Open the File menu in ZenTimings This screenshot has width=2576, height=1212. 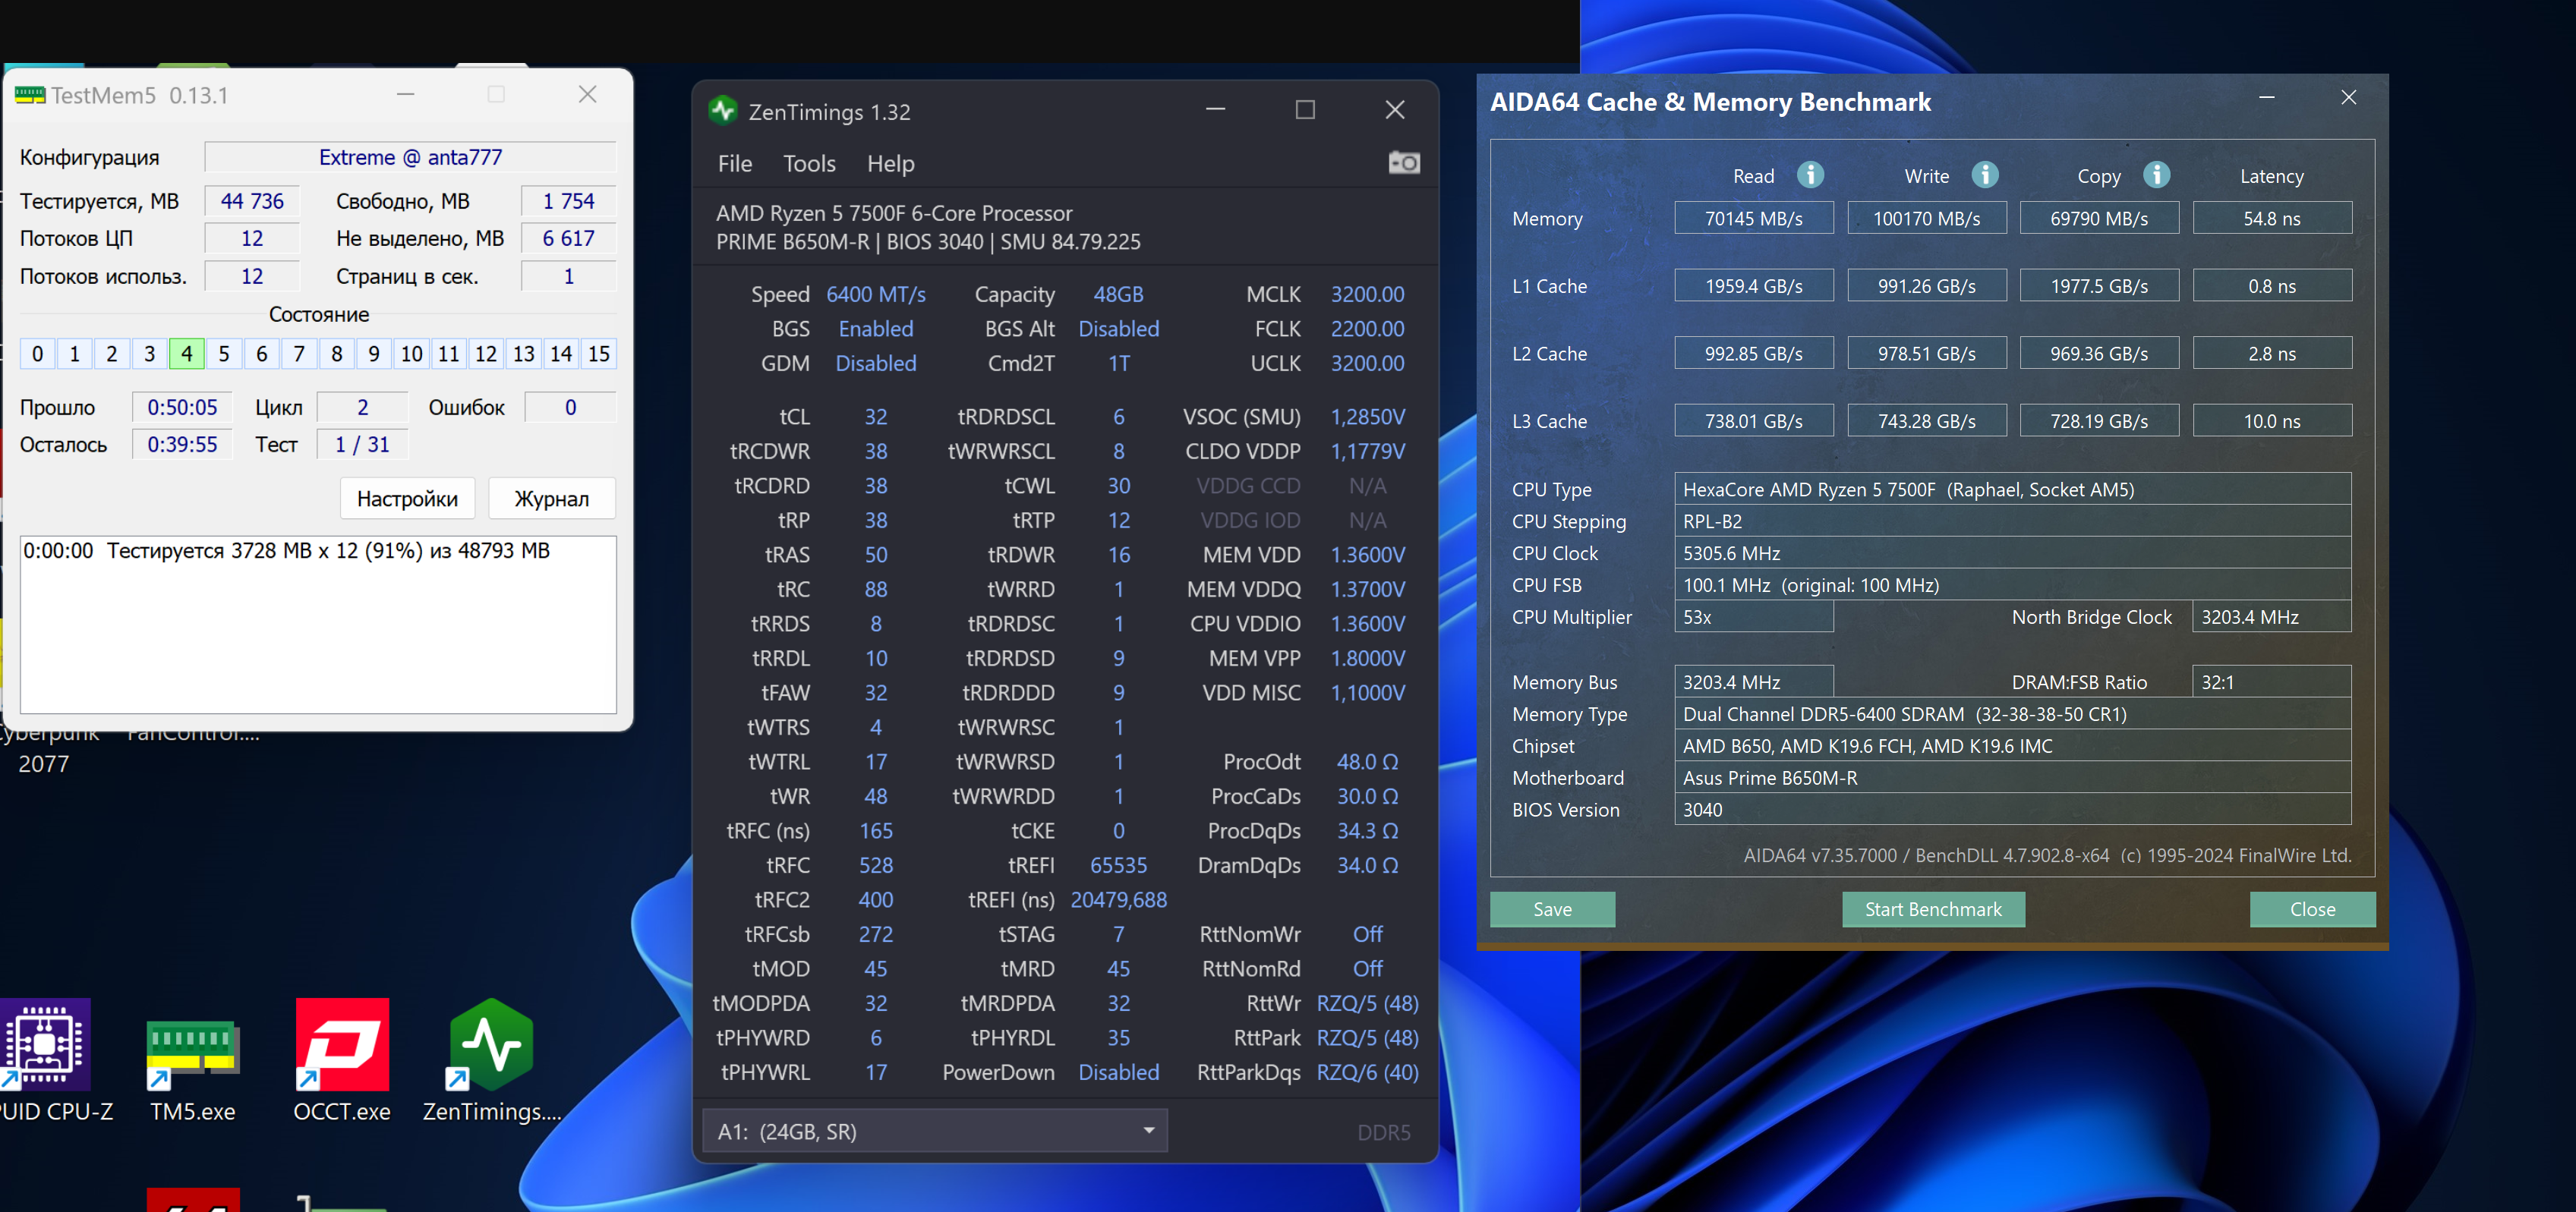[x=734, y=164]
